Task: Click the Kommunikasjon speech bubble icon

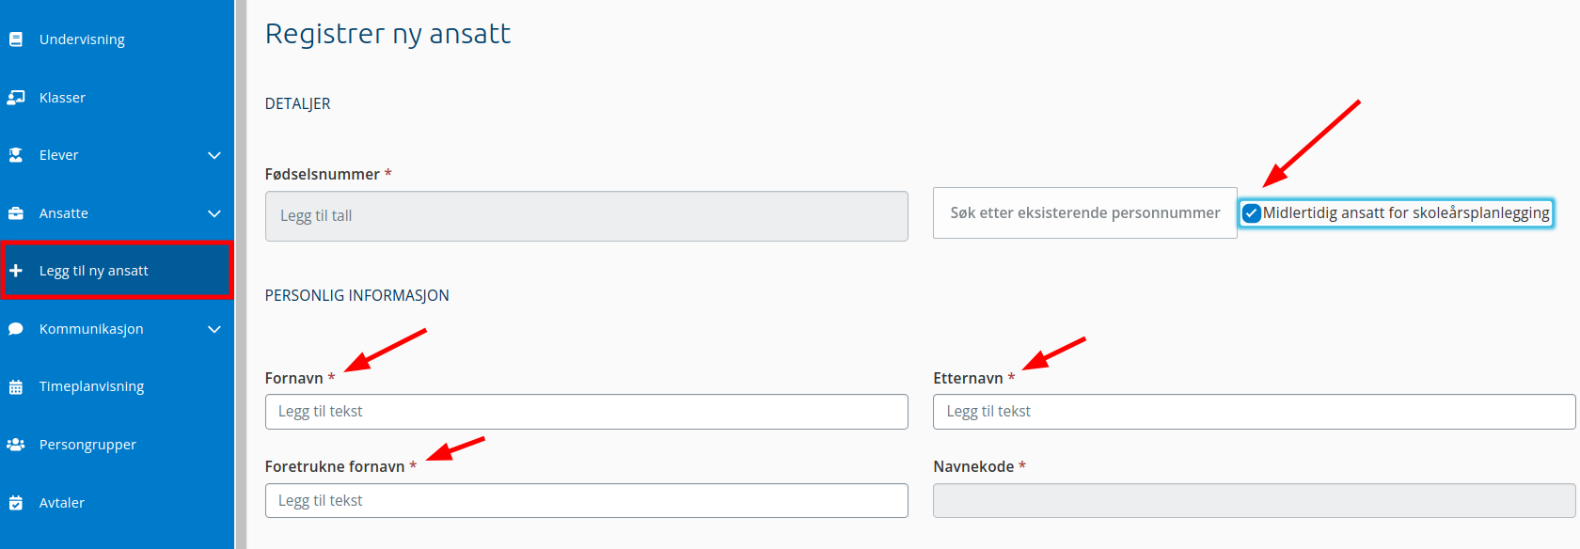Action: pos(16,329)
